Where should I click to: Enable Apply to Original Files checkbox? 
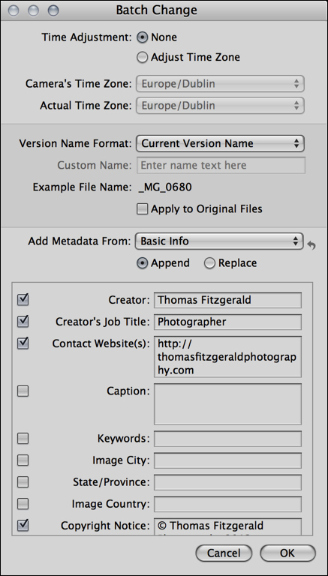tap(143, 209)
